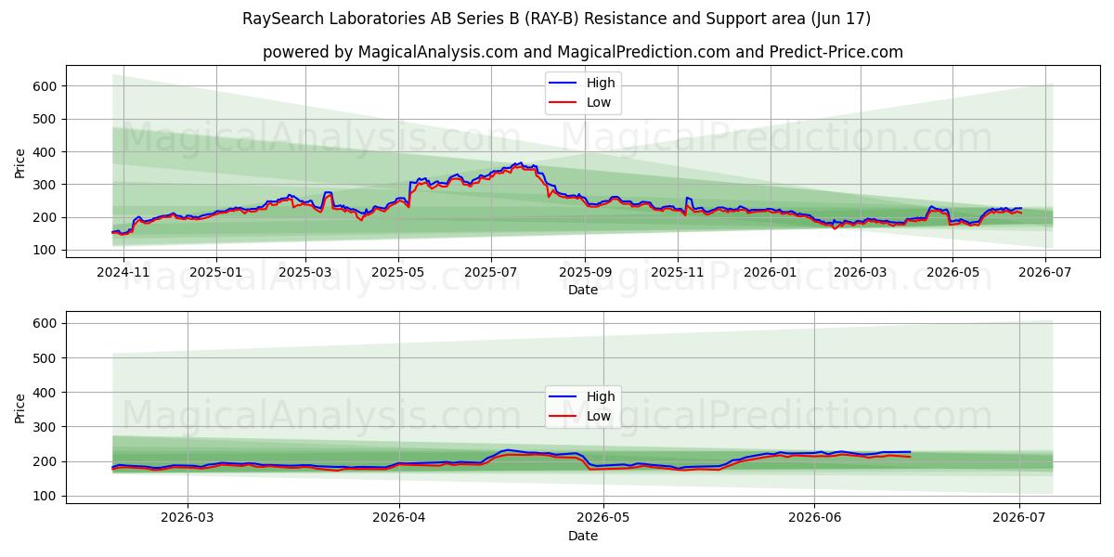Click the top chart 'Price' axis label

pyautogui.click(x=20, y=163)
